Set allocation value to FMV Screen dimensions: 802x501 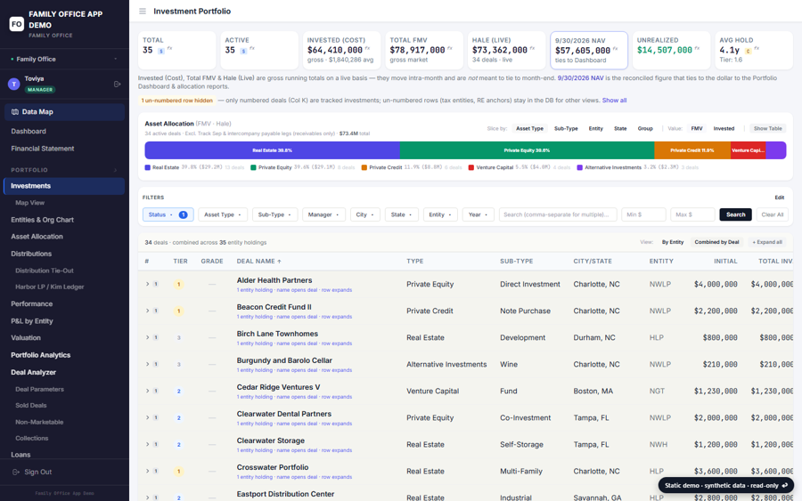pyautogui.click(x=697, y=129)
